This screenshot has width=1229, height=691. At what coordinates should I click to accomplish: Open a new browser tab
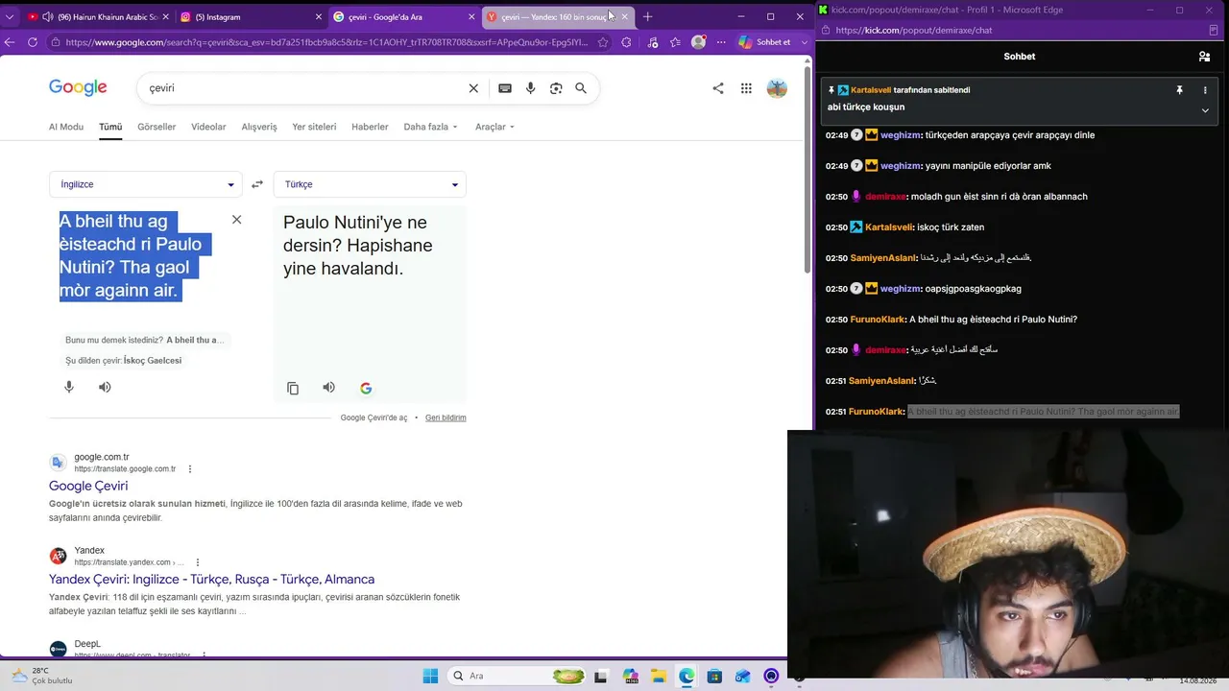pyautogui.click(x=647, y=16)
